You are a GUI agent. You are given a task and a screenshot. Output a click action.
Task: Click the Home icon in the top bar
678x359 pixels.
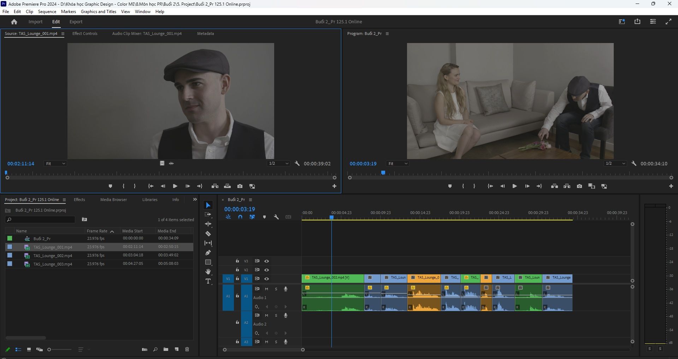(x=14, y=22)
